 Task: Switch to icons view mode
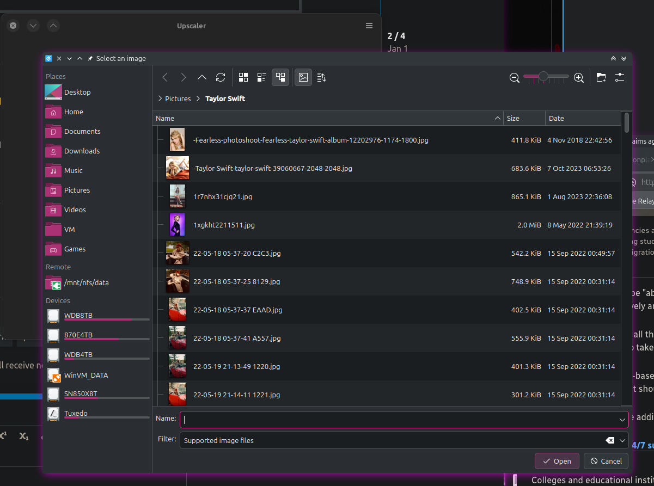243,77
